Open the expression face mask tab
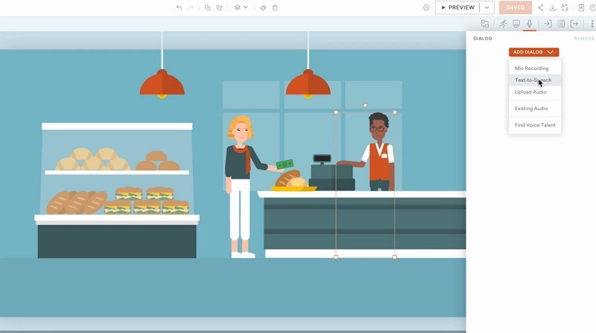Image resolution: width=596 pixels, height=333 pixels. [516, 24]
